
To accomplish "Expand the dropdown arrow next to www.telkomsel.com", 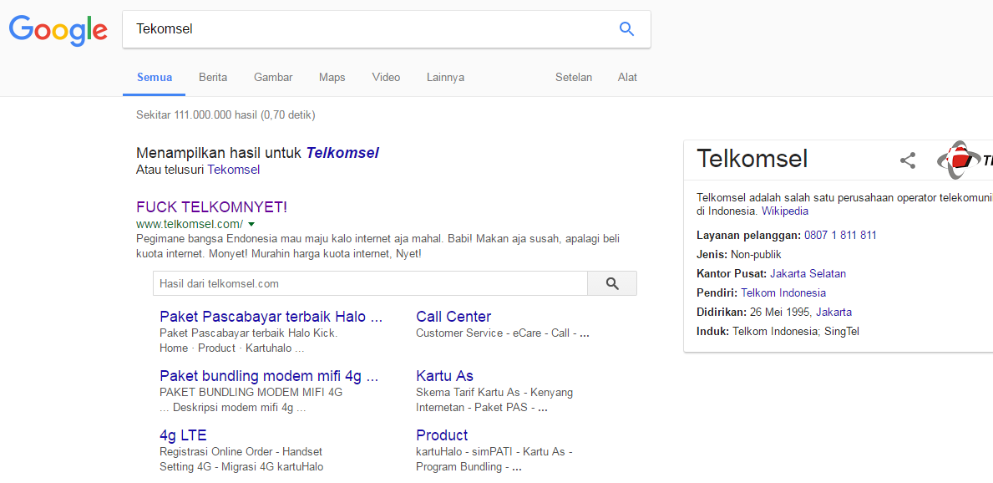I will tap(251, 224).
